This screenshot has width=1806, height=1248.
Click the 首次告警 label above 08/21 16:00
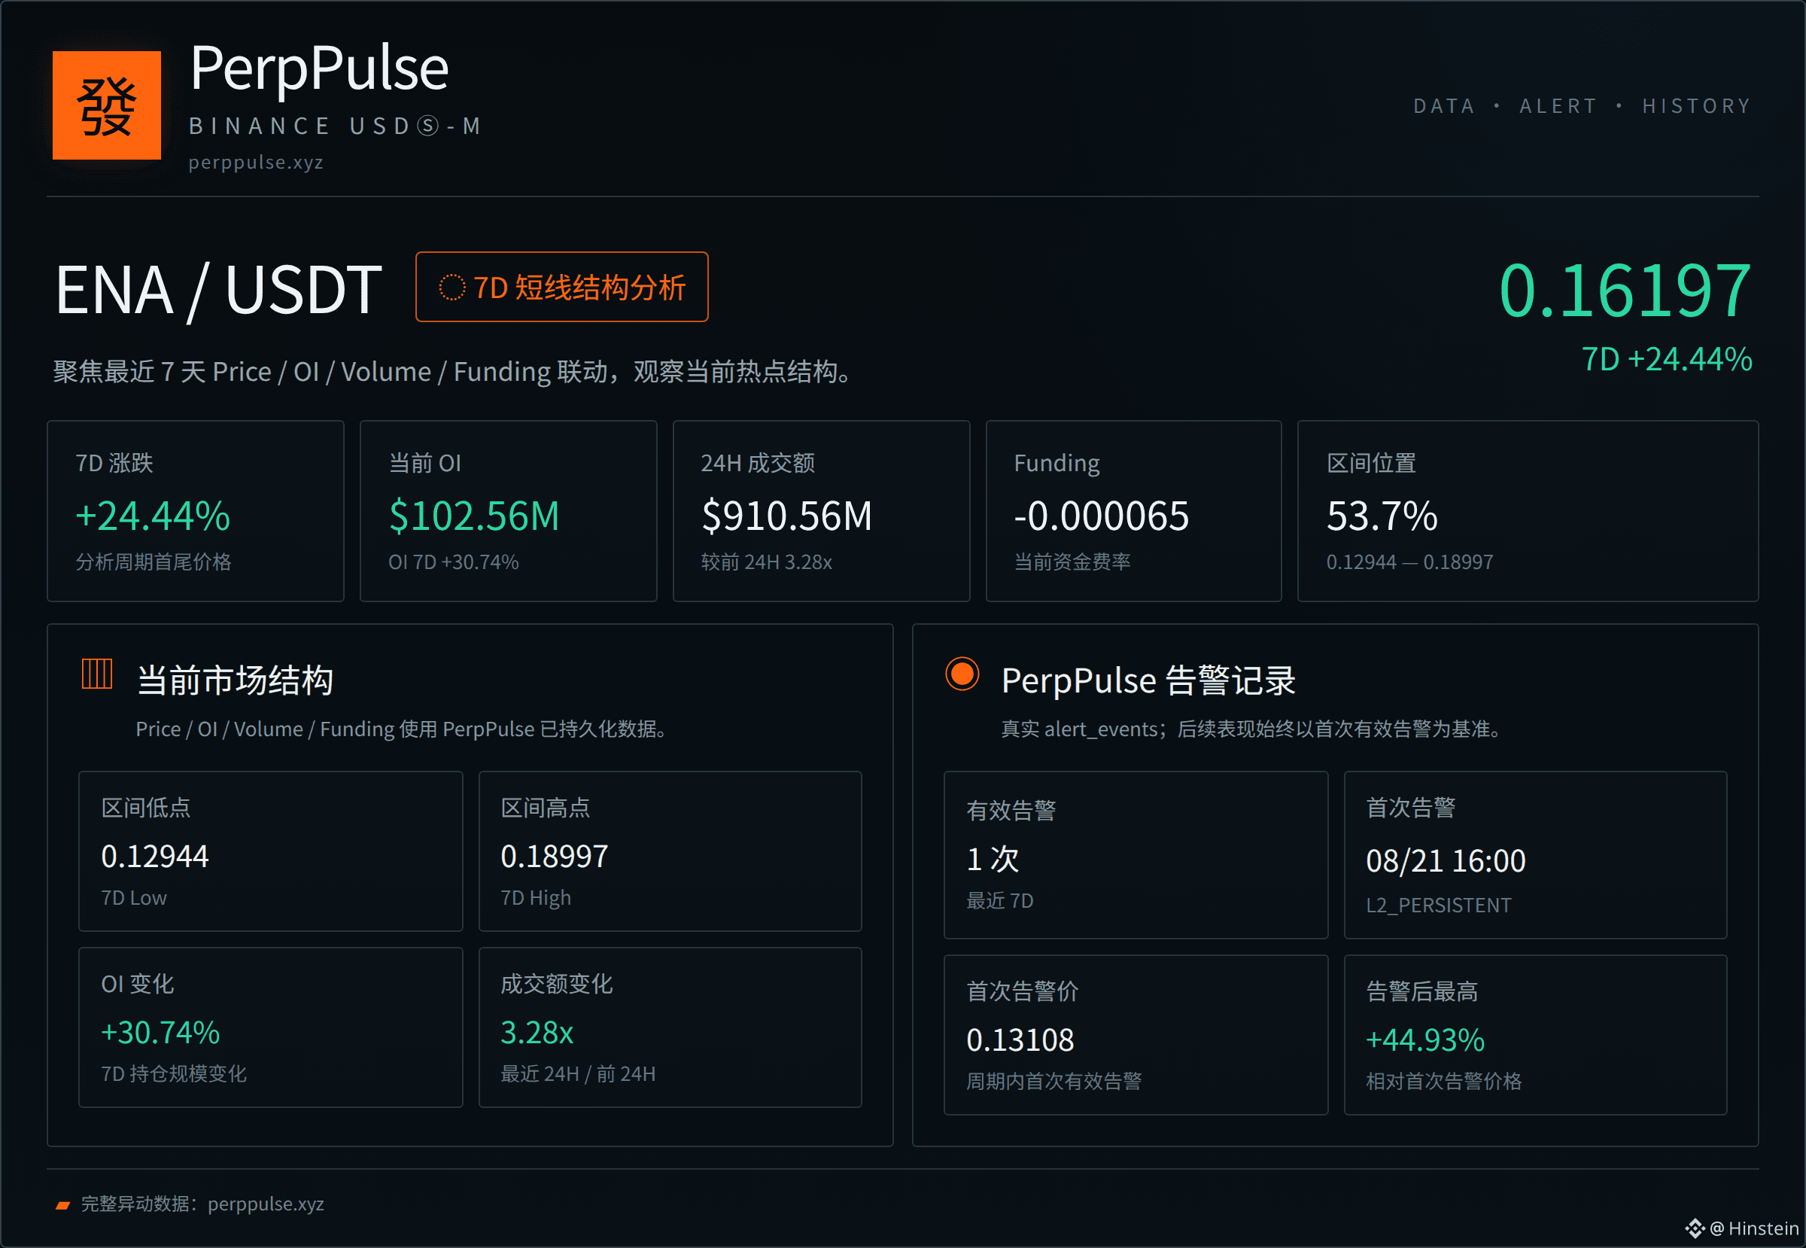(x=1410, y=807)
